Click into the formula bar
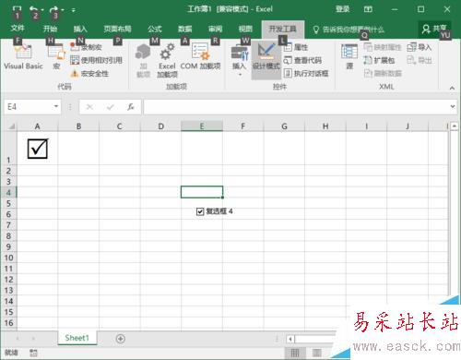The image size is (461, 360). pos(296,107)
